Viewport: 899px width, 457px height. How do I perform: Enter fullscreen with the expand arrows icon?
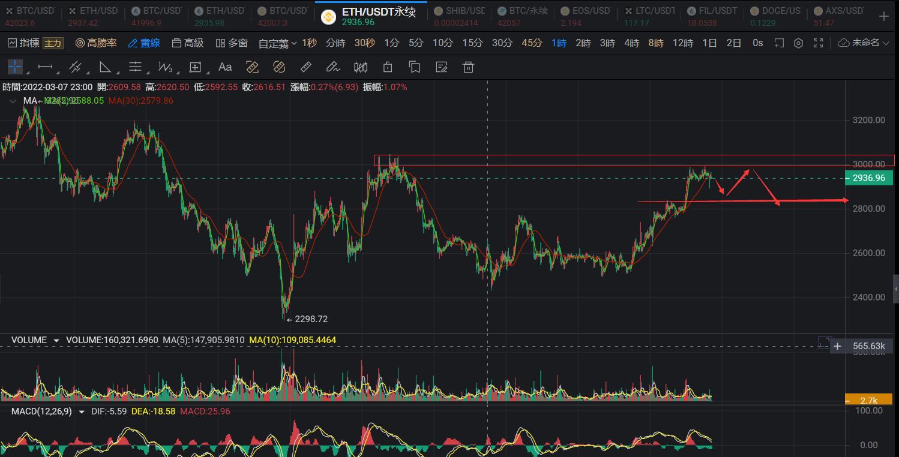[819, 43]
